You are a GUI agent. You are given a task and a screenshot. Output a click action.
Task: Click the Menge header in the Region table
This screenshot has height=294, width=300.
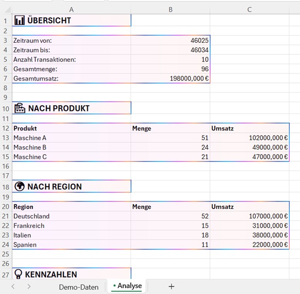[170, 207]
